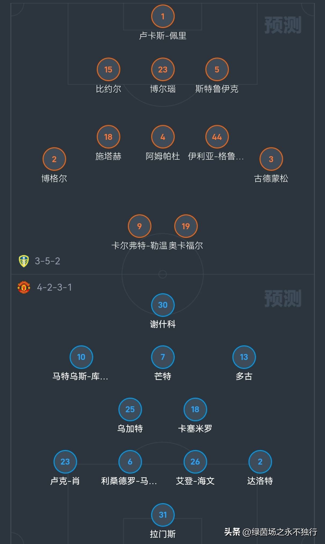The width and height of the screenshot is (325, 544).
Task: Open the Manchester United club crest
Action: tap(24, 287)
